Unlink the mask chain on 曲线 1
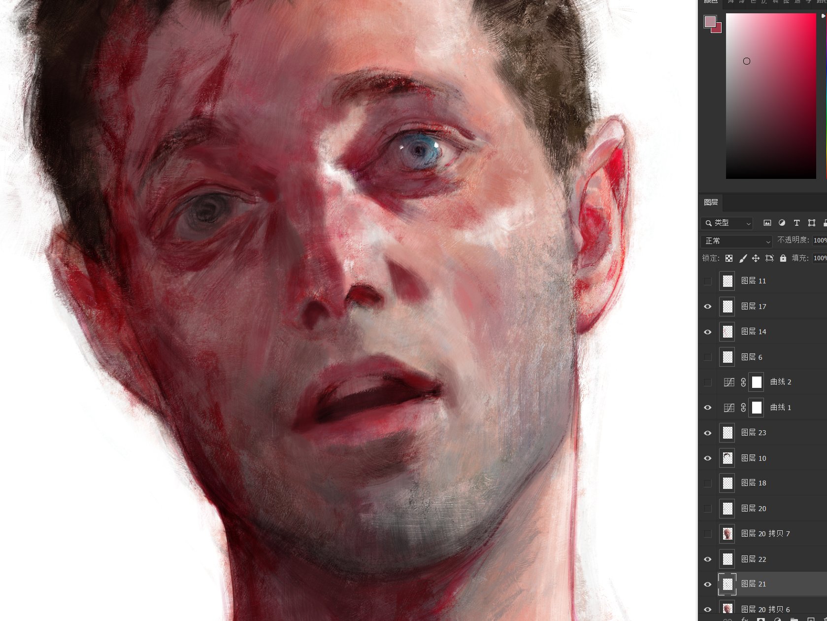827x621 pixels. pyautogui.click(x=743, y=408)
